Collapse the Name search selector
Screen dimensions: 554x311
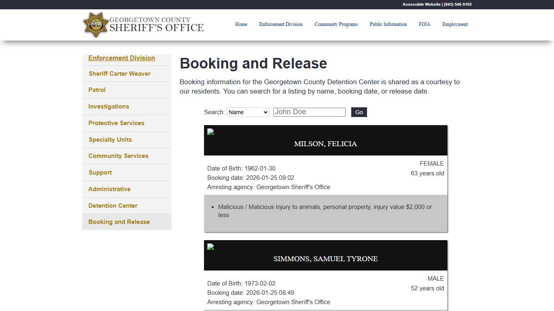(248, 112)
